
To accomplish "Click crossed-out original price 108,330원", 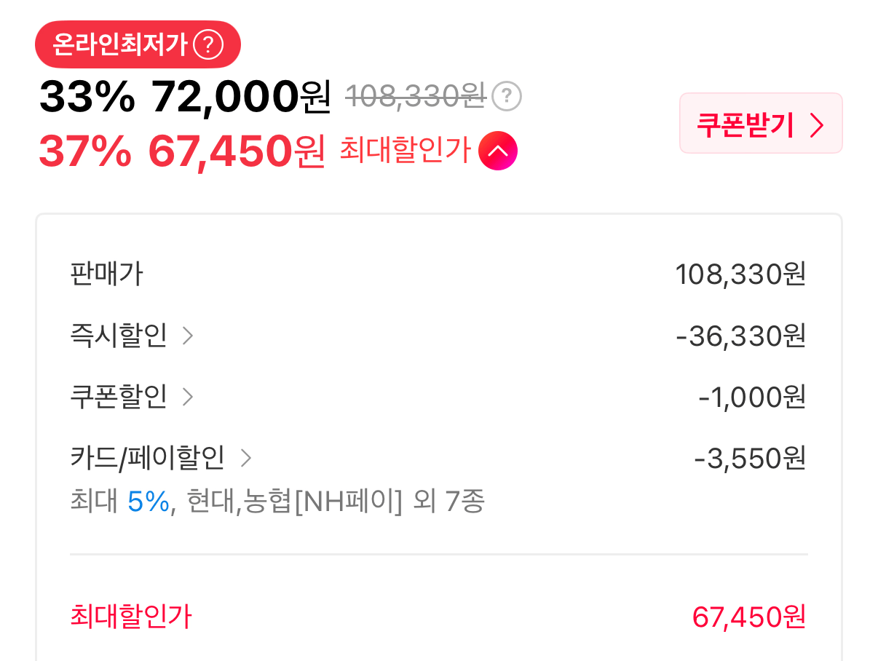I will point(415,96).
